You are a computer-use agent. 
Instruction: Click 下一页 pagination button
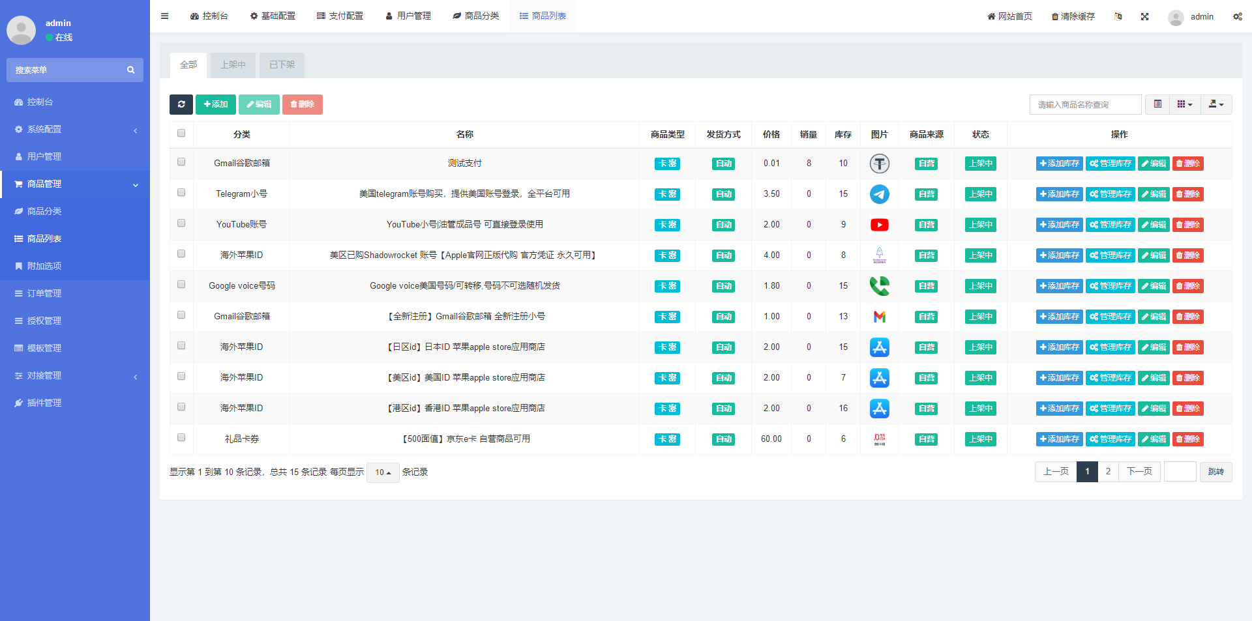click(x=1139, y=472)
